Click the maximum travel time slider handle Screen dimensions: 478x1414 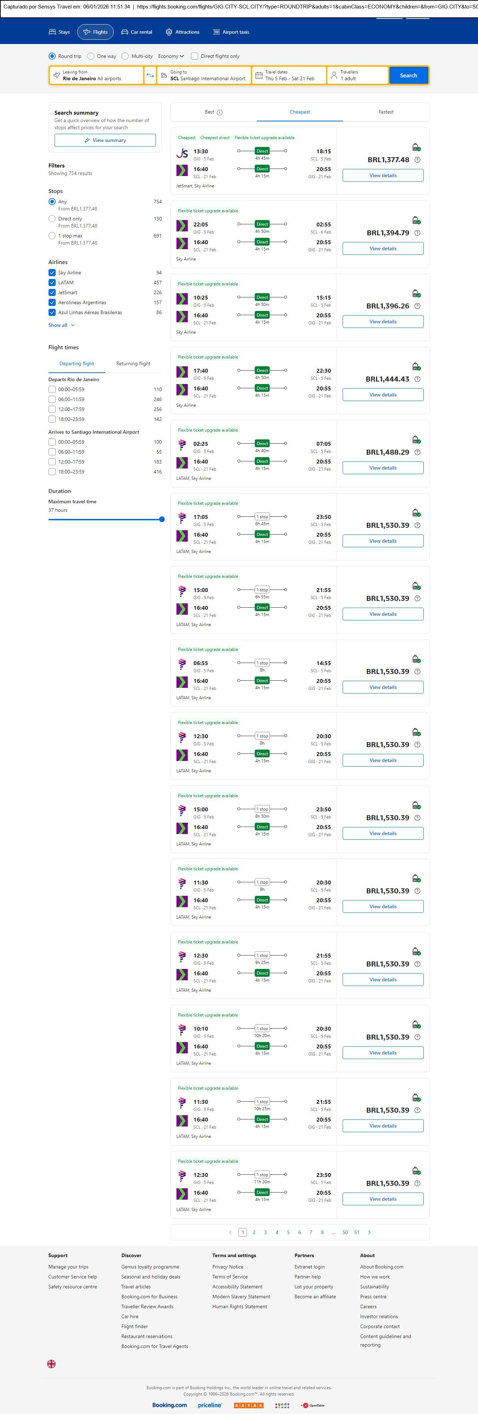(x=162, y=519)
